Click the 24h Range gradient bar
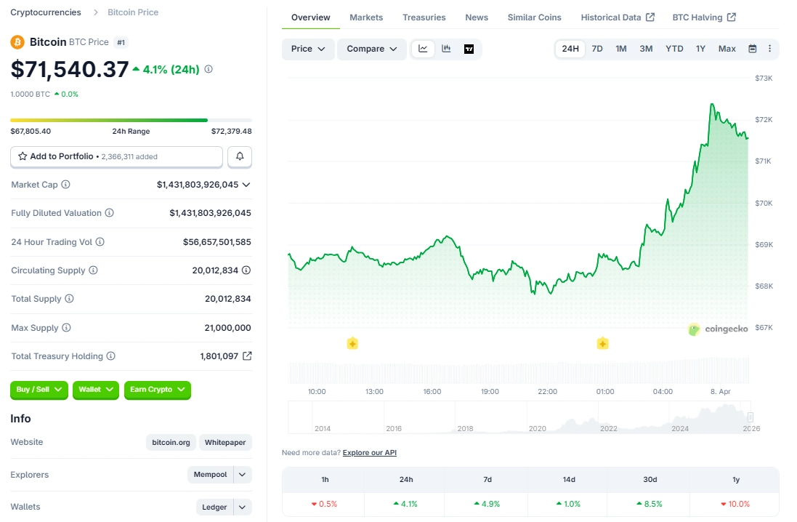The width and height of the screenshot is (797, 522). [131, 120]
